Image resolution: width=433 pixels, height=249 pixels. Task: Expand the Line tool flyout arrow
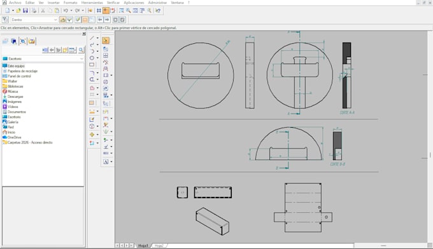tap(97, 38)
